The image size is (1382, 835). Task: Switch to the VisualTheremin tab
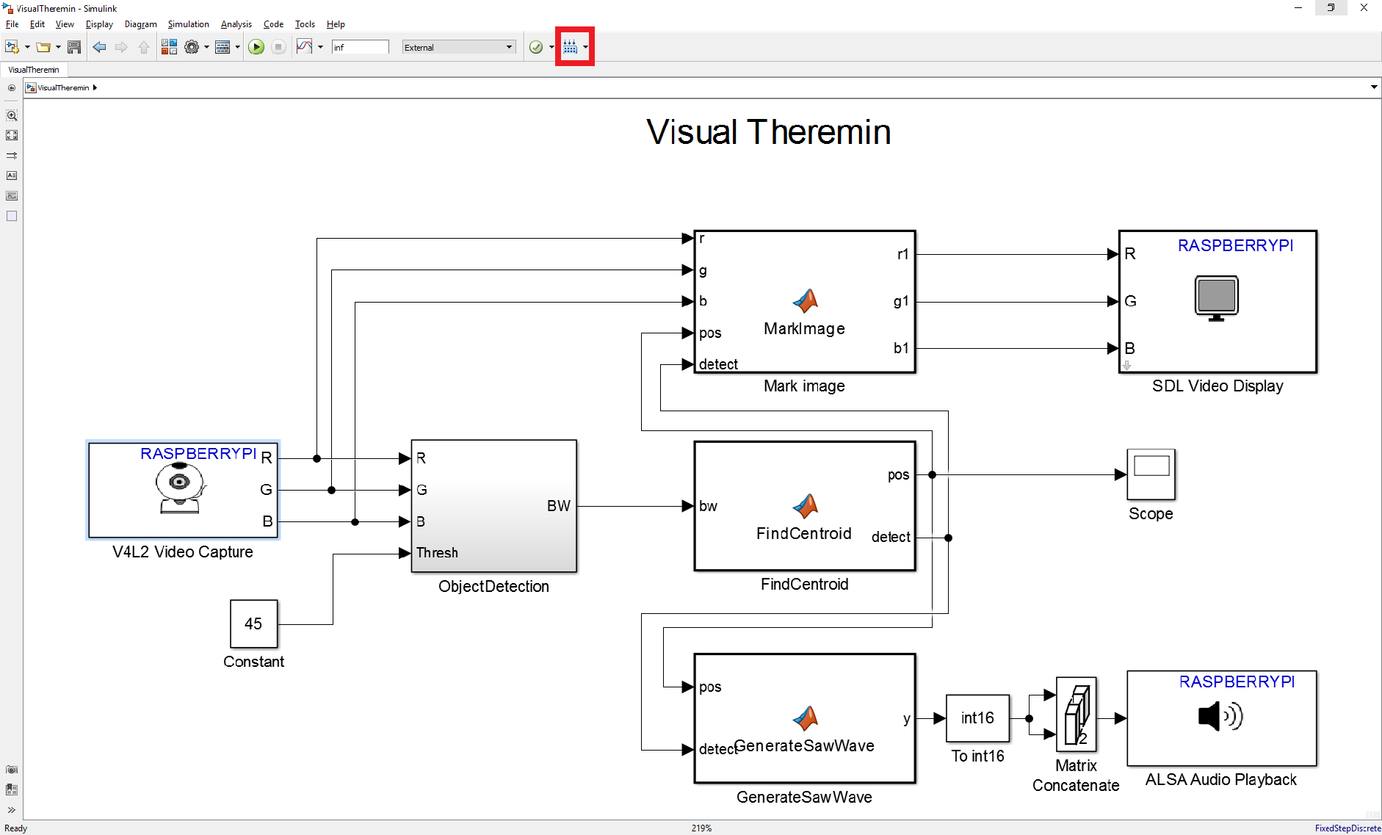[x=33, y=69]
